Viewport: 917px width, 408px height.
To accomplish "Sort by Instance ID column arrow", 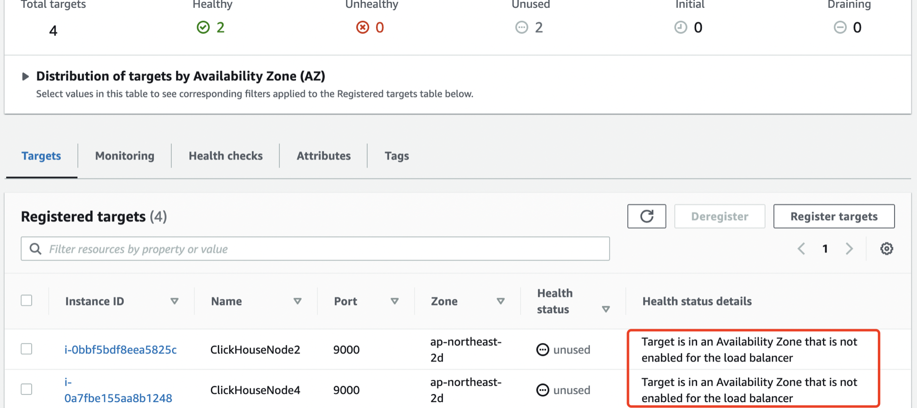I will [x=174, y=301].
